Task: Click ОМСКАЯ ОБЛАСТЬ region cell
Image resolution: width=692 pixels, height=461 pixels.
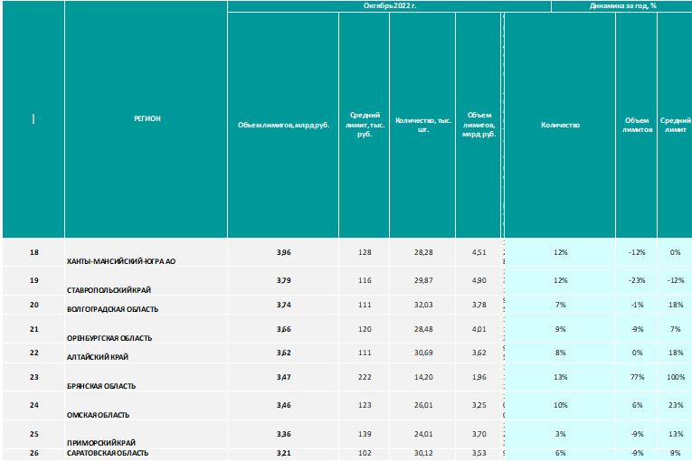Action: 146,406
